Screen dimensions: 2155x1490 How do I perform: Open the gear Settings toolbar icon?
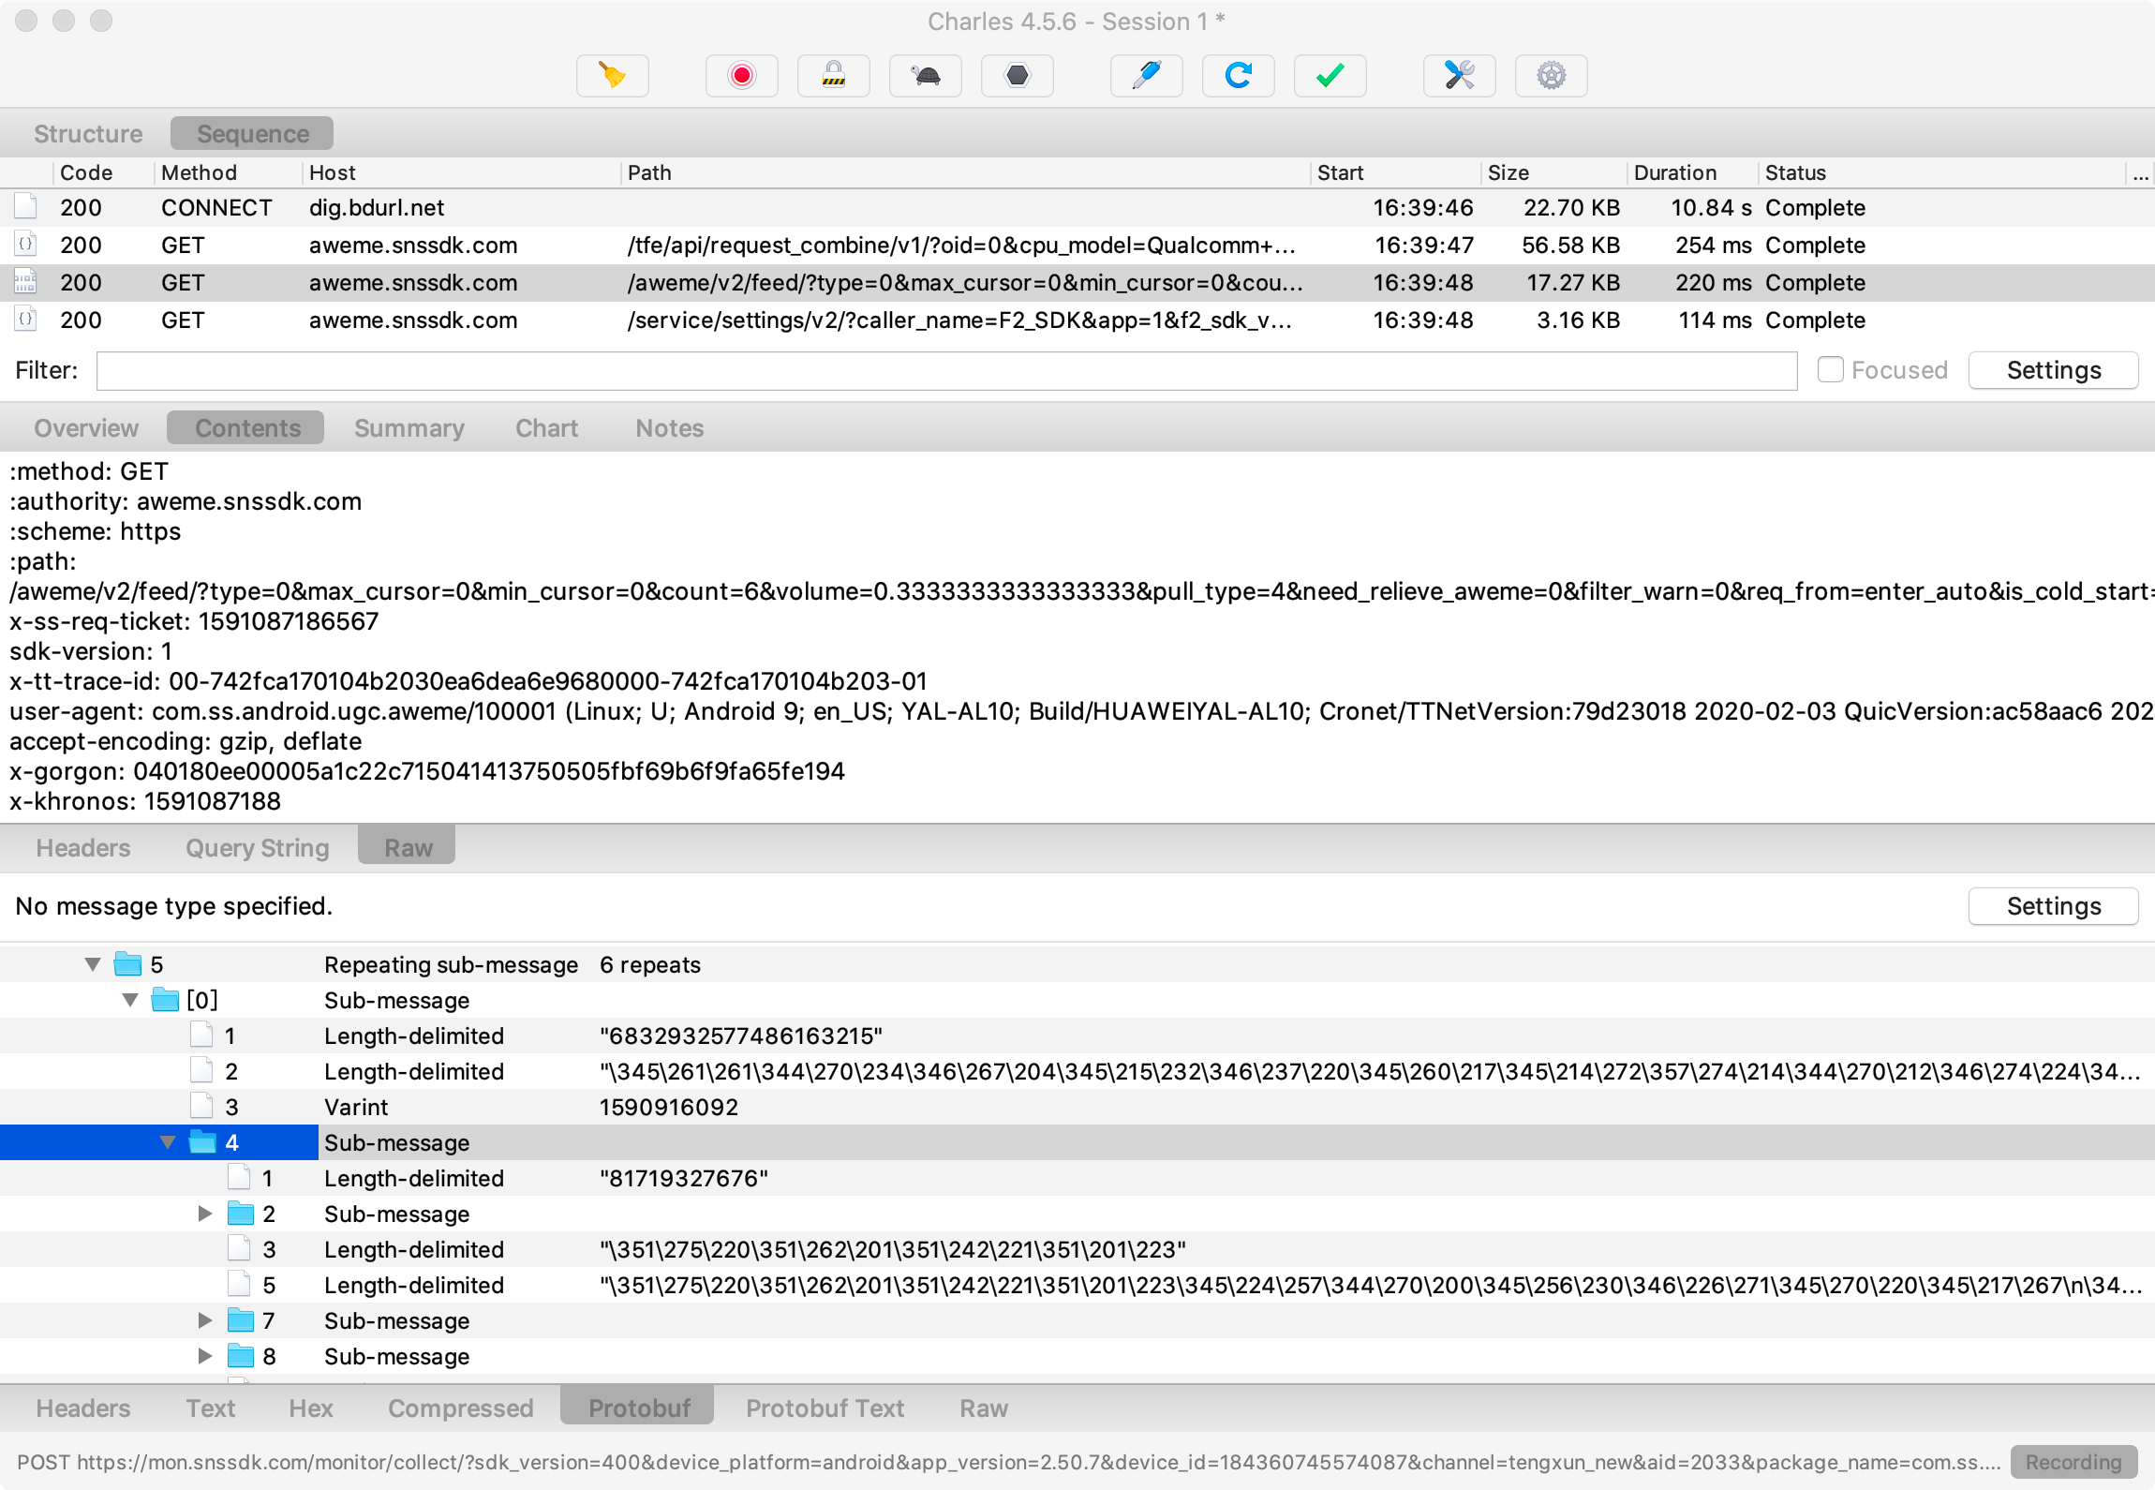(x=1551, y=75)
